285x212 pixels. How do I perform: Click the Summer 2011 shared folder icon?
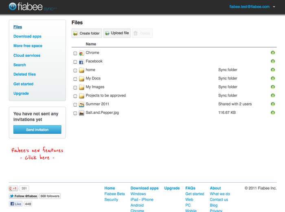pyautogui.click(x=81, y=104)
